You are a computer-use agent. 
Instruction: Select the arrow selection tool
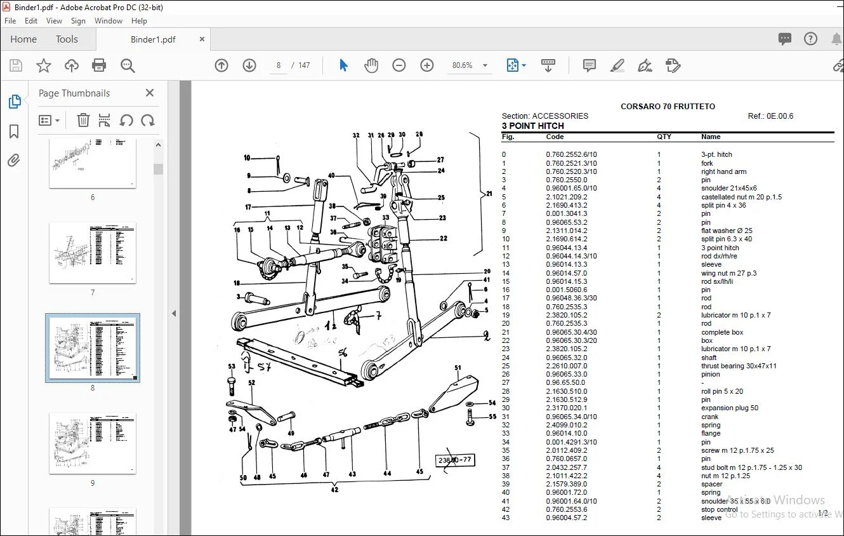[x=344, y=65]
